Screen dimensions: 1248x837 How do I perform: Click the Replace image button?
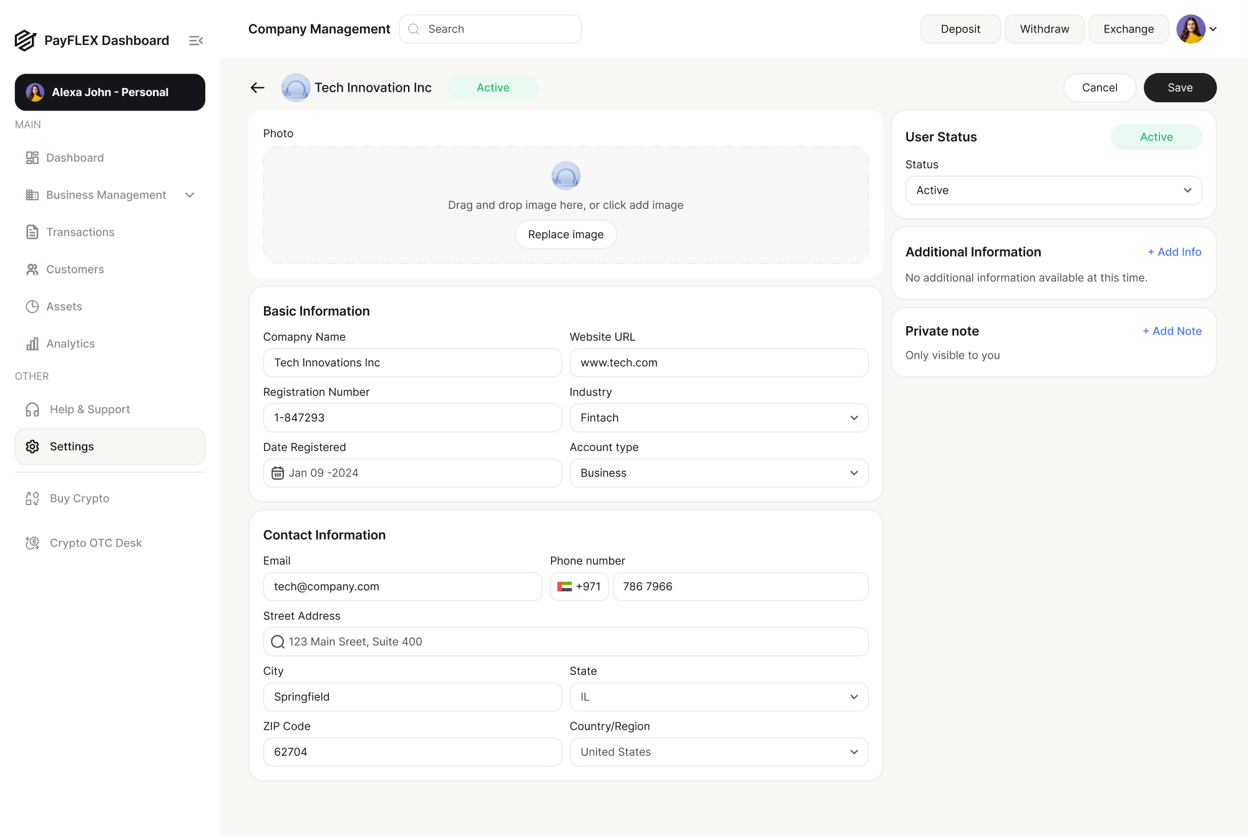565,235
